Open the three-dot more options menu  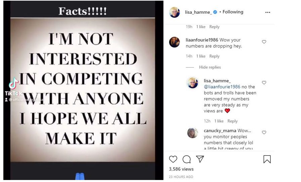(x=267, y=12)
